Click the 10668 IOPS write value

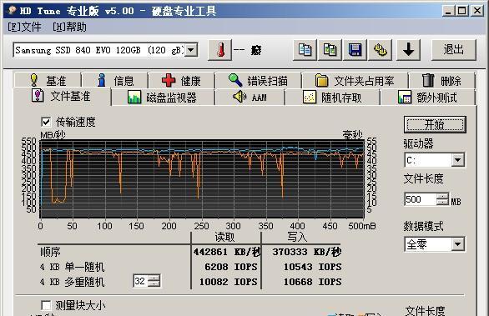312,282
